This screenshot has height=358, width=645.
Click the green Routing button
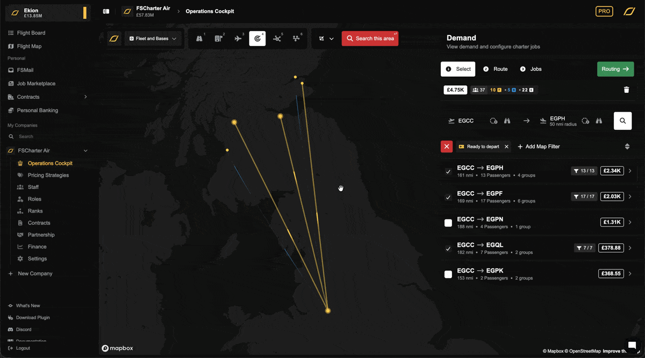point(615,69)
